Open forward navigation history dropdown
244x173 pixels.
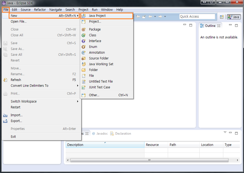[x=165, y=17]
